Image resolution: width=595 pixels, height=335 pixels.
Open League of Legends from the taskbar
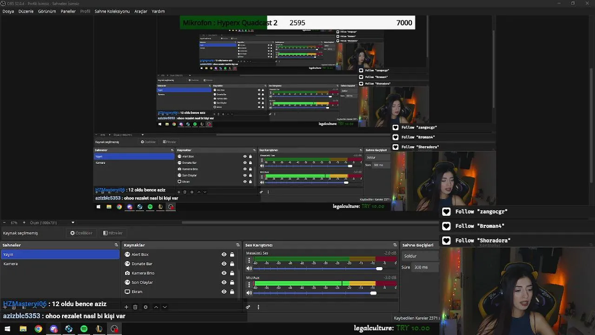click(99, 329)
